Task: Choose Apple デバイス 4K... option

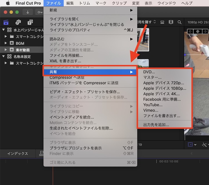Action: point(165,94)
